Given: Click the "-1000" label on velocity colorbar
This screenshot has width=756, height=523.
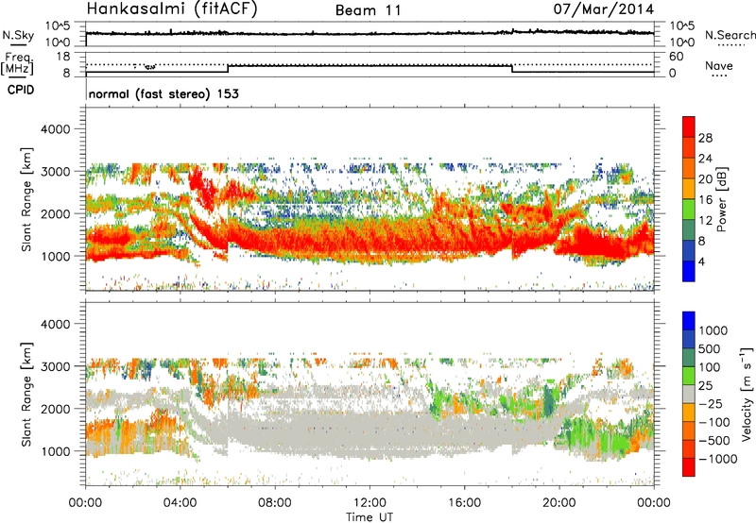Looking at the screenshot, I should point(718,459).
